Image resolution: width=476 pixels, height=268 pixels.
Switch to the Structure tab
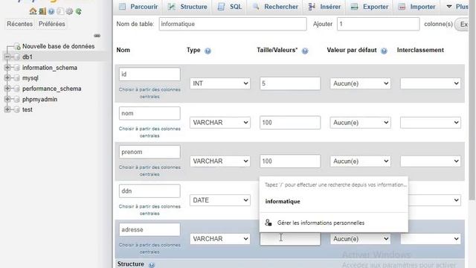pyautogui.click(x=187, y=7)
